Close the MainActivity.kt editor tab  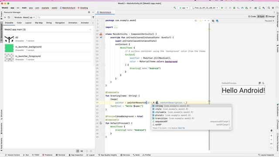(x=113, y=12)
